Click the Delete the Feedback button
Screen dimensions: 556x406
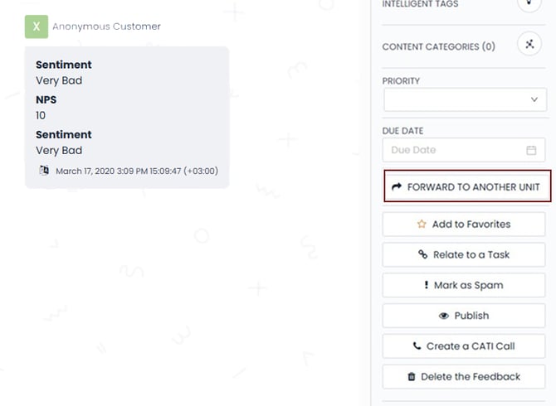(464, 377)
